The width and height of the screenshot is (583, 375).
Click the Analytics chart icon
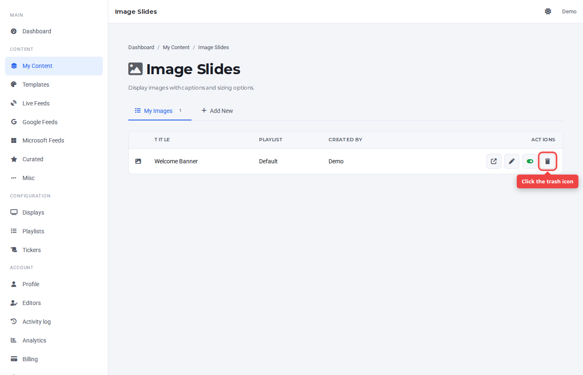click(14, 340)
